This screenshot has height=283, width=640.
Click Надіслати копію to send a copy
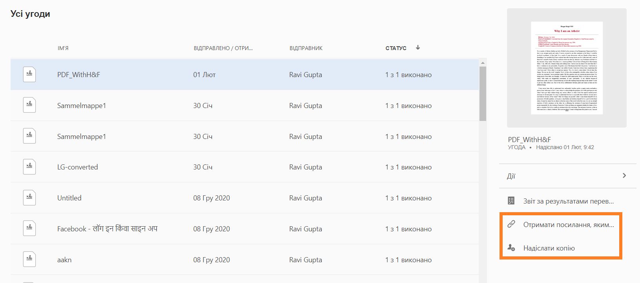(549, 248)
